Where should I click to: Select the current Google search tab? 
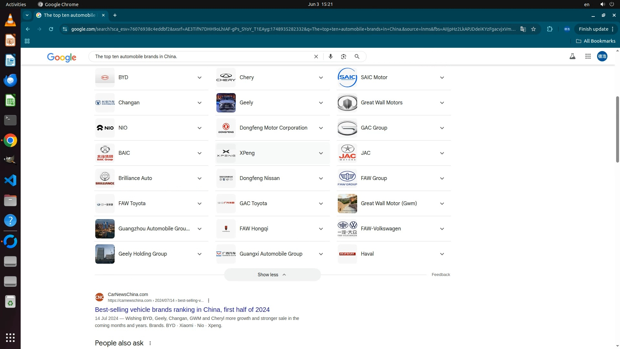[x=69, y=15]
